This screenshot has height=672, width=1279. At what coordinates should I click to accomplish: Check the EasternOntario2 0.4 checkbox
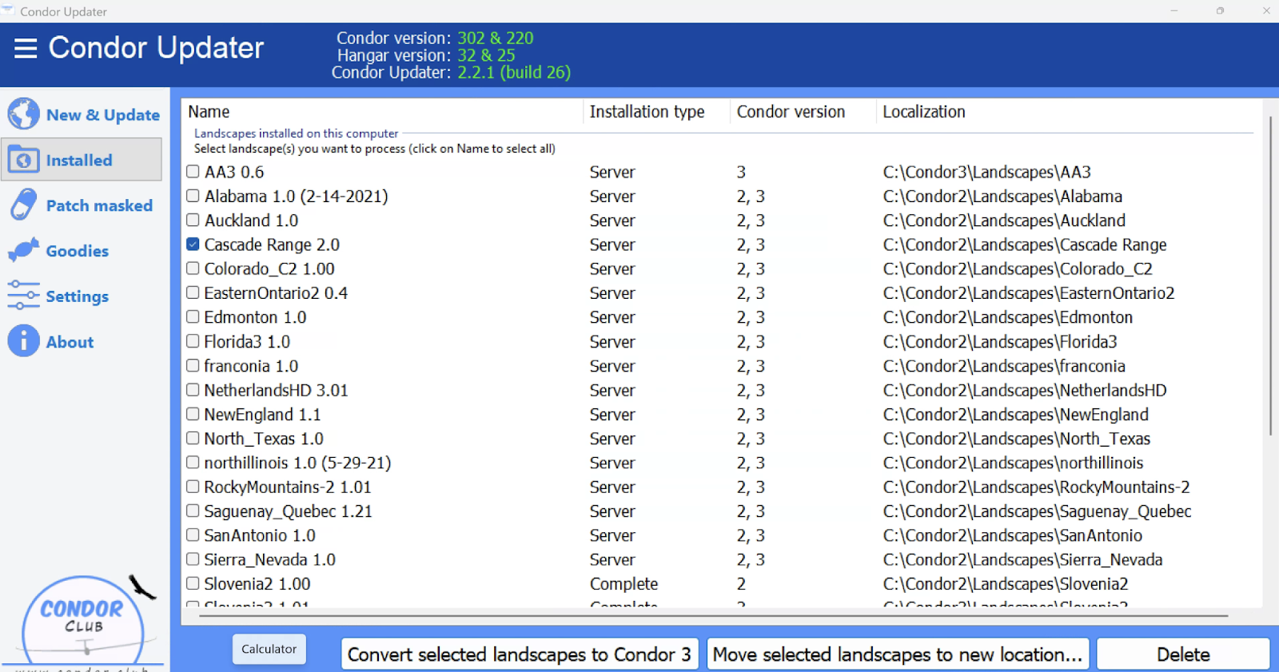(x=193, y=292)
